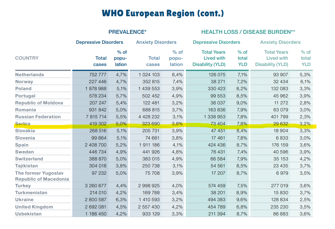Select United Kingdom's 6,8% depressive YLD cell
The height and width of the screenshot is (229, 335).
[x=242, y=207]
